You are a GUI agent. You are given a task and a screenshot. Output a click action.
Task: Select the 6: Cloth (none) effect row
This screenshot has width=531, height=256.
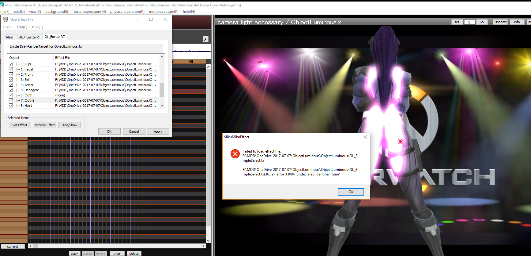83,95
